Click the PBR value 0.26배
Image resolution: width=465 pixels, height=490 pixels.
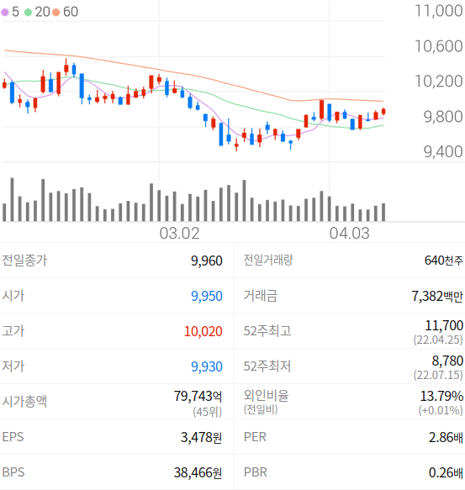(x=446, y=472)
